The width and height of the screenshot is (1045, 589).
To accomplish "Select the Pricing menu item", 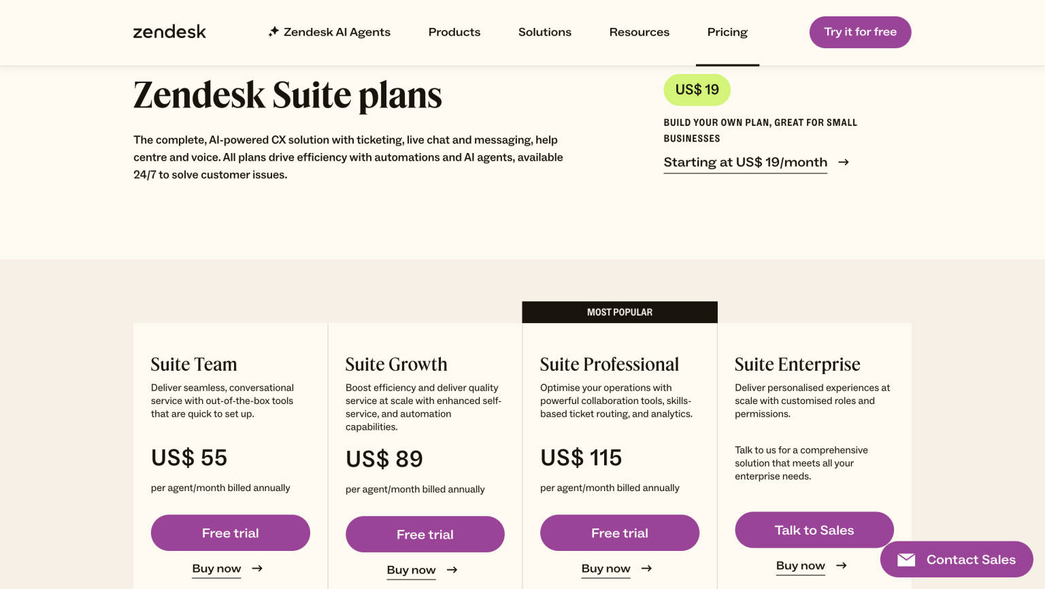I will pyautogui.click(x=727, y=32).
